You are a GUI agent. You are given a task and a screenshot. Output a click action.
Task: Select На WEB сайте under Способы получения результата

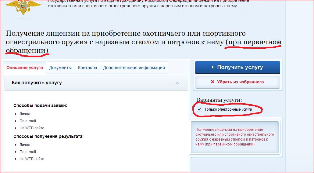pyautogui.click(x=32, y=159)
